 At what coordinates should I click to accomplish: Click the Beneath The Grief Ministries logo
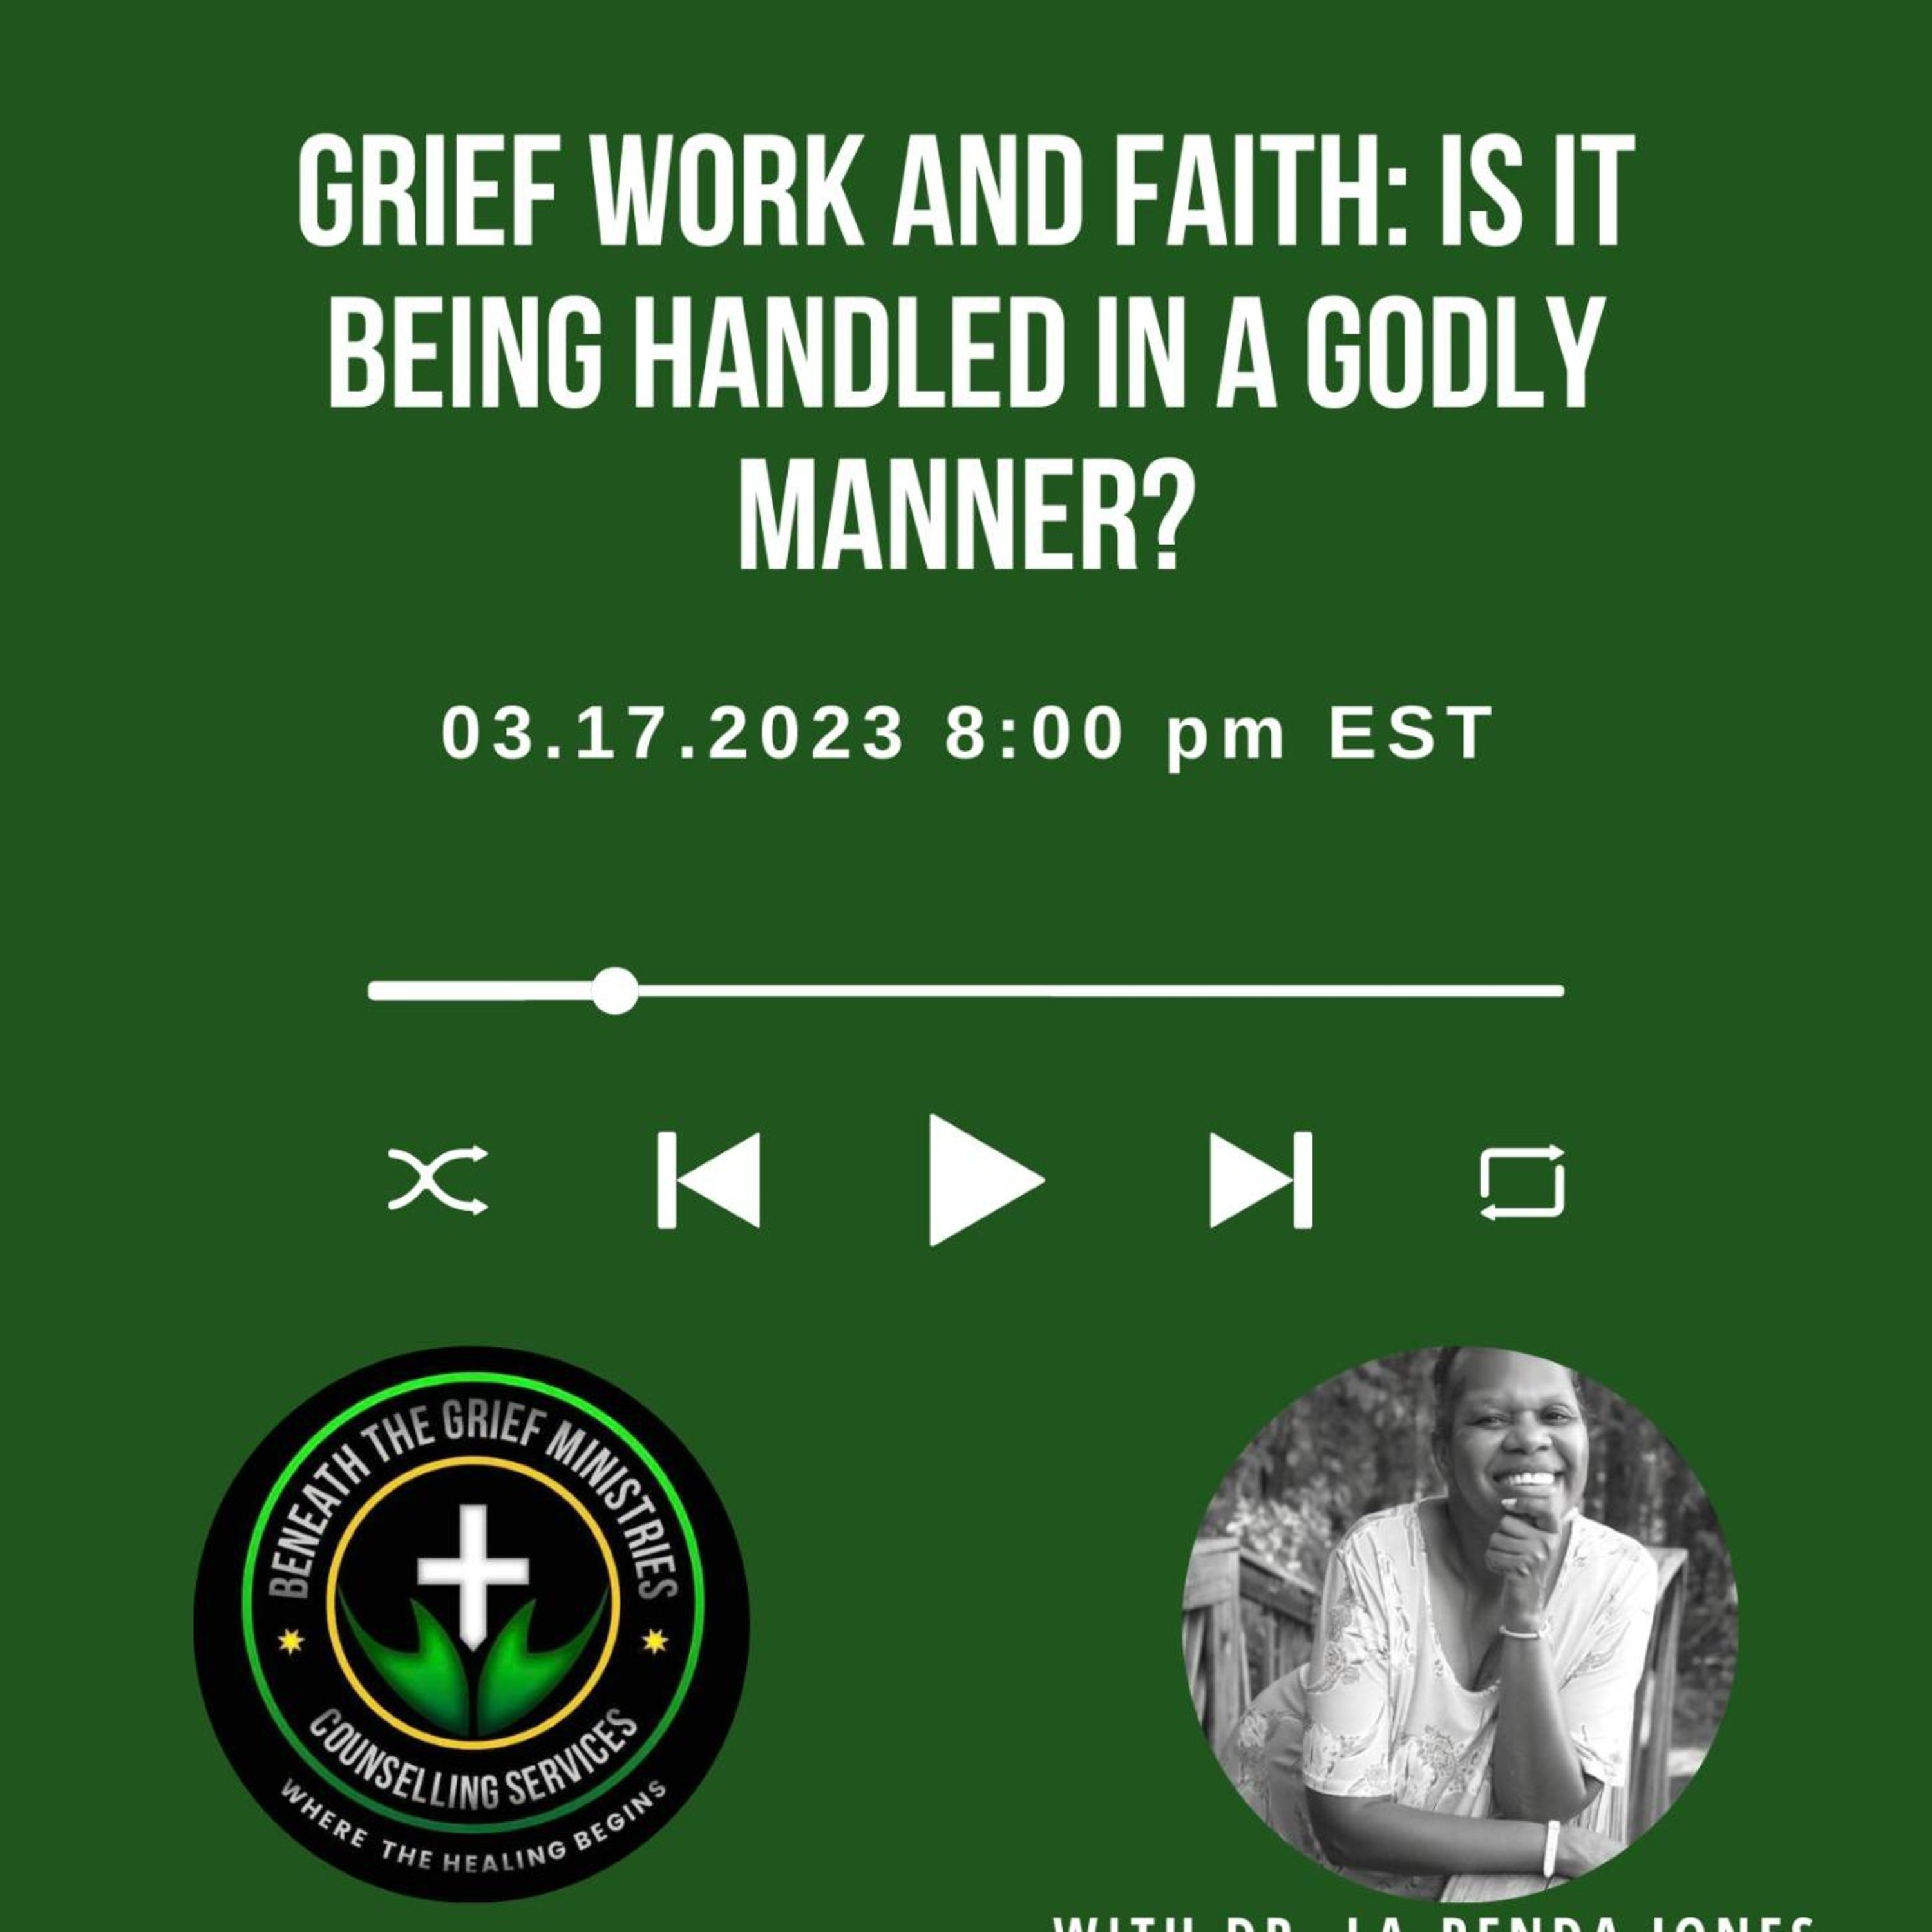tap(471, 1624)
